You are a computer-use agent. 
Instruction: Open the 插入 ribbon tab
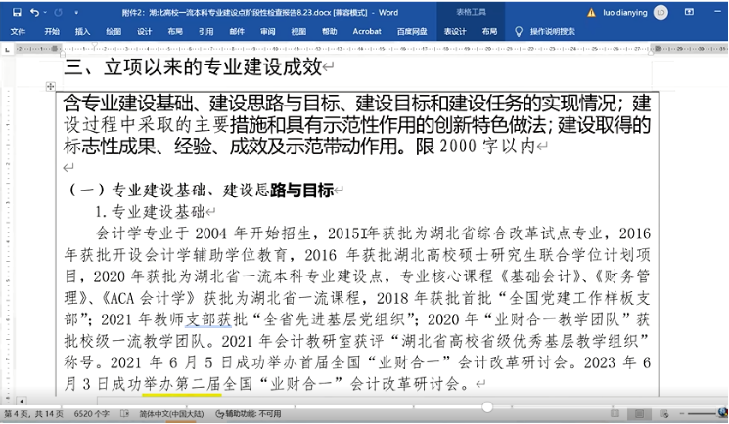coord(83,31)
